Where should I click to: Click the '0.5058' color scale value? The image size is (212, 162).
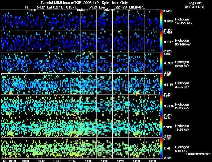tap(168, 127)
